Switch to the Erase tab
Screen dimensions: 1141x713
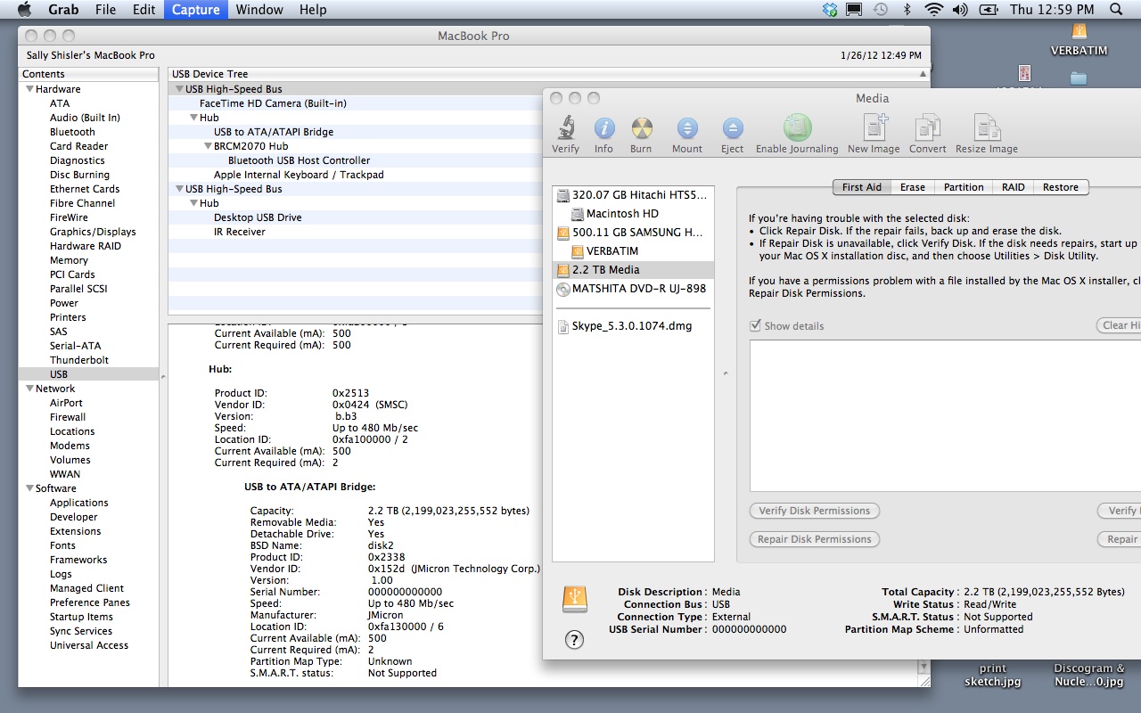(913, 187)
